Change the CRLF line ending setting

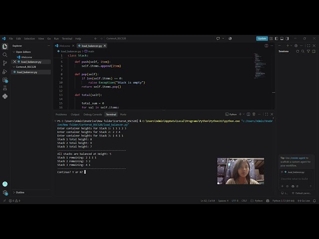click(244, 201)
